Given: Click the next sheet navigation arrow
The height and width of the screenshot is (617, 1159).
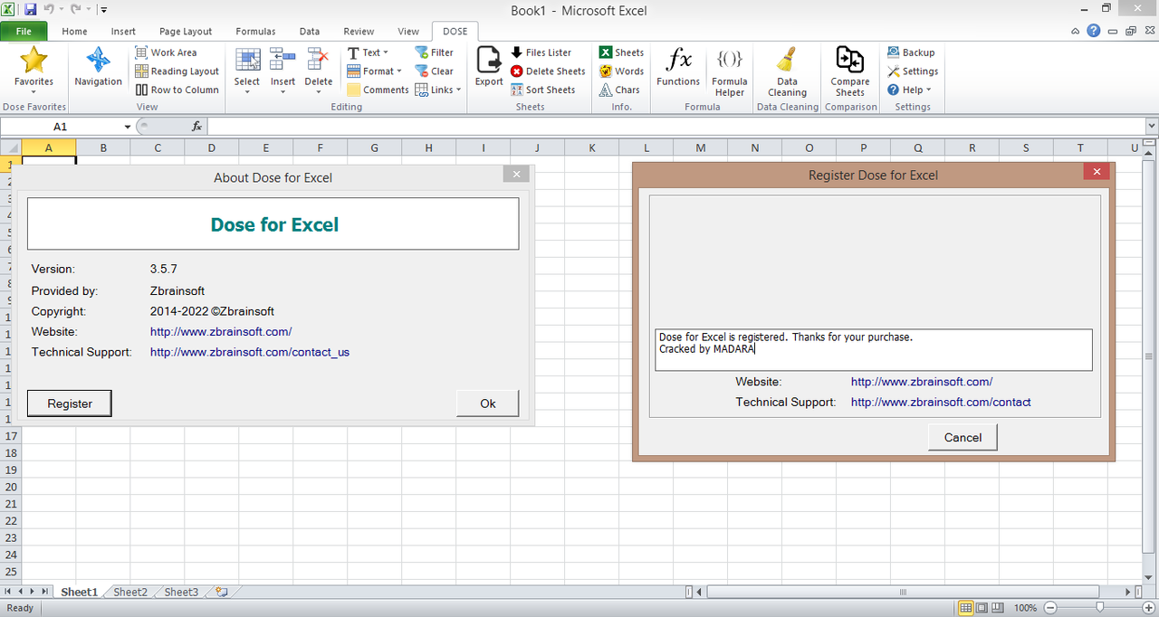Looking at the screenshot, I should pos(33,592).
